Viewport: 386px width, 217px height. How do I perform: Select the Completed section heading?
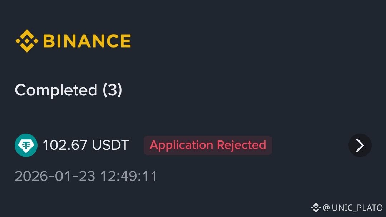(x=56, y=90)
